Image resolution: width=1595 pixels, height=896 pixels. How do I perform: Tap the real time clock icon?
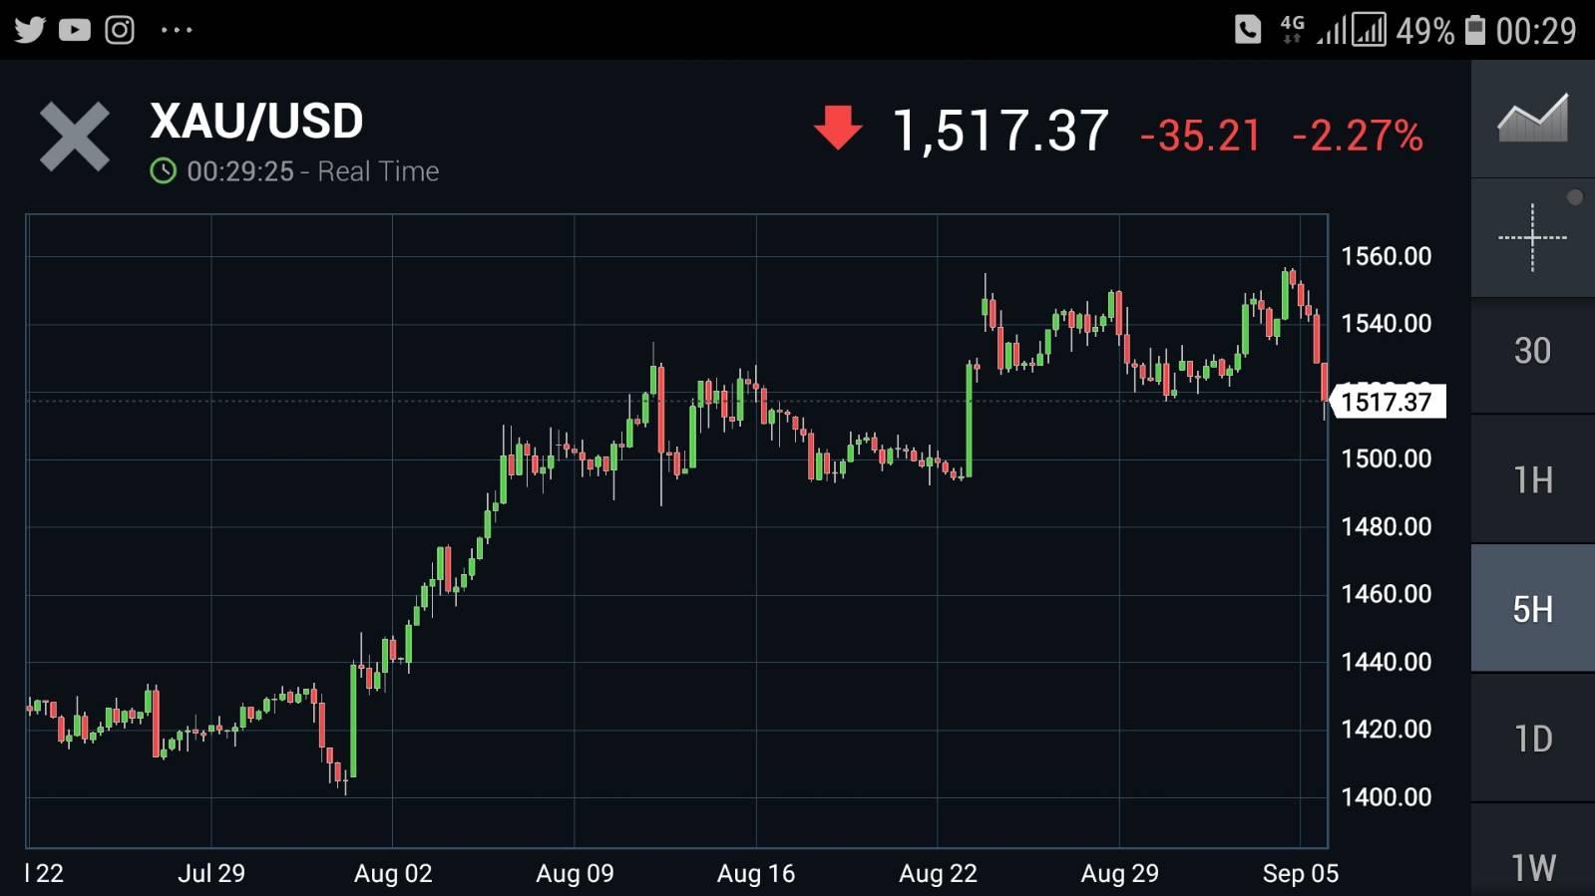pyautogui.click(x=163, y=171)
